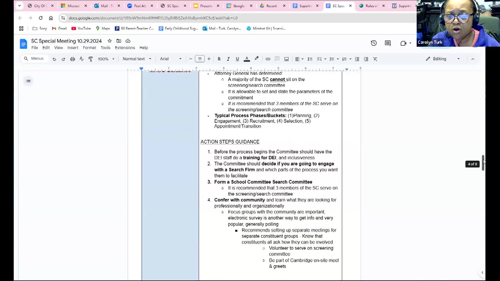Open version history clock icon
The image size is (500, 281).
(x=374, y=43)
